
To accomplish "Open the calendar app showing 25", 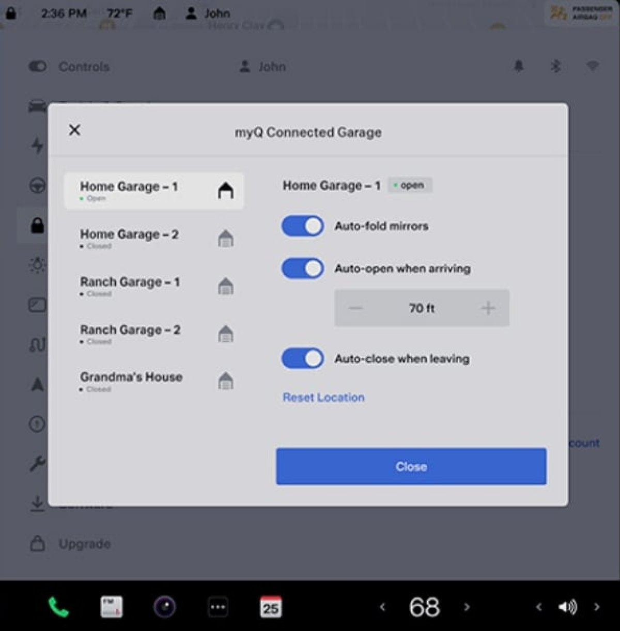I will (x=270, y=607).
